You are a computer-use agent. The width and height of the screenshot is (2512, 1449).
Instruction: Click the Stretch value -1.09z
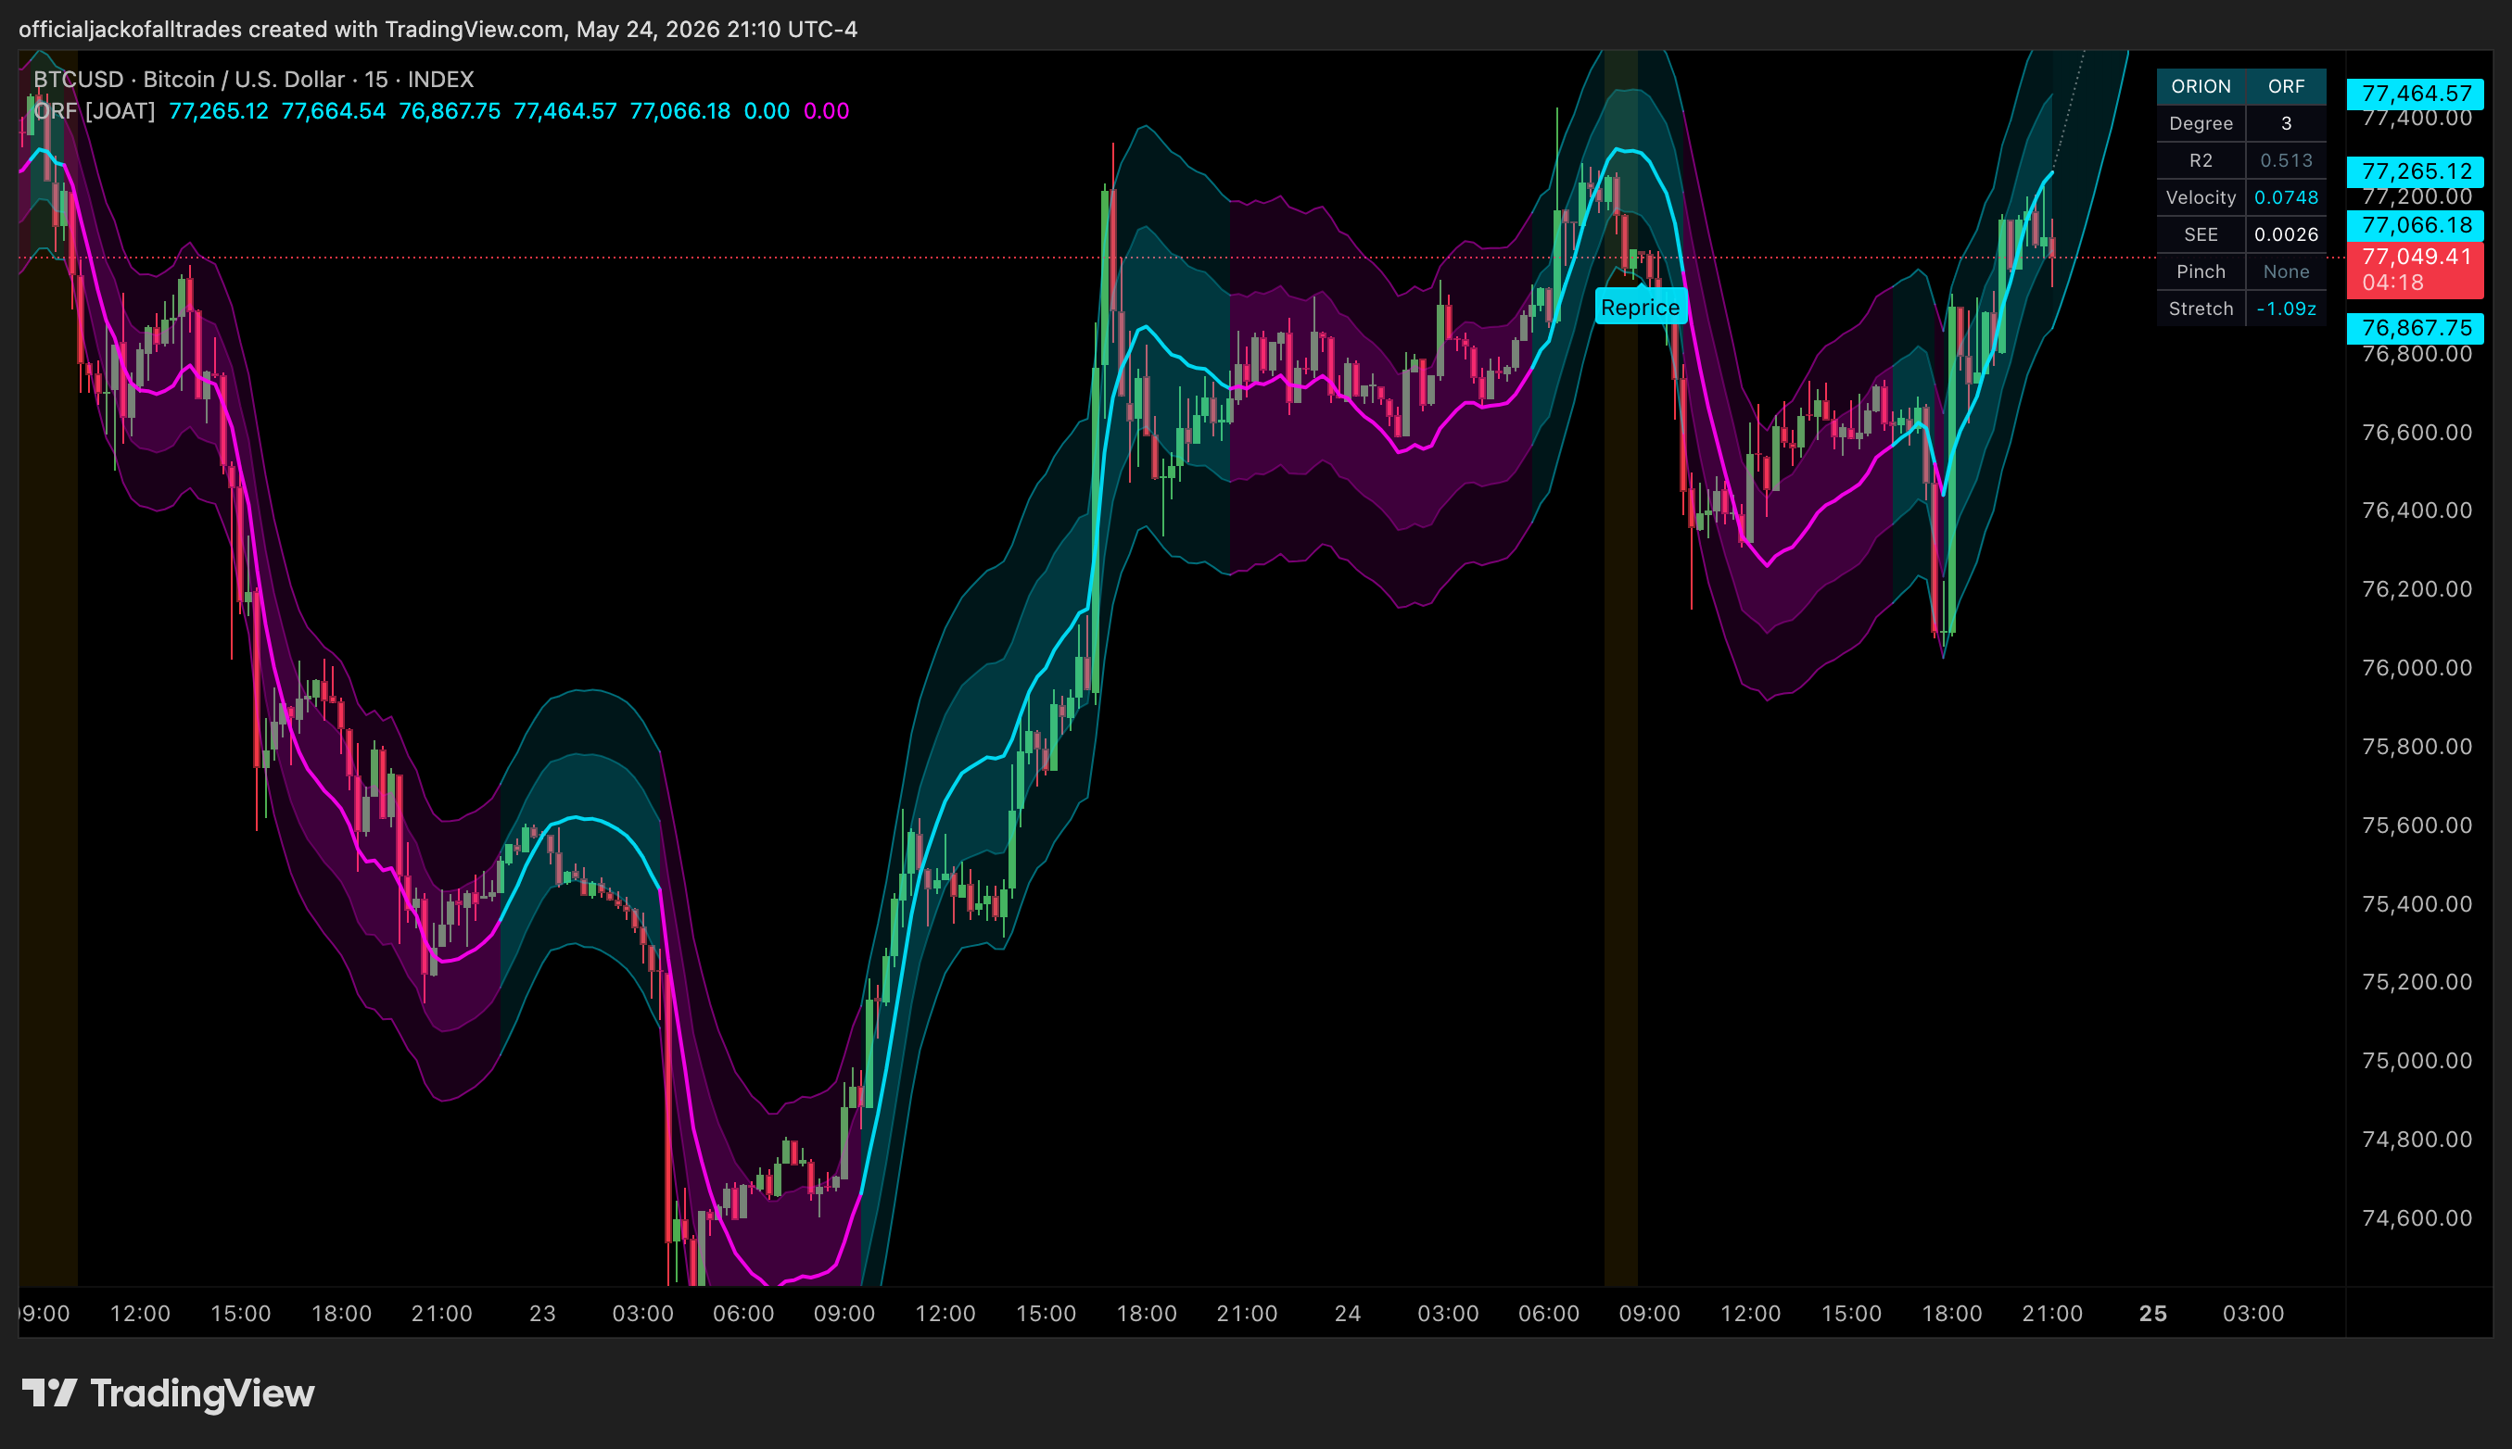(x=2286, y=309)
